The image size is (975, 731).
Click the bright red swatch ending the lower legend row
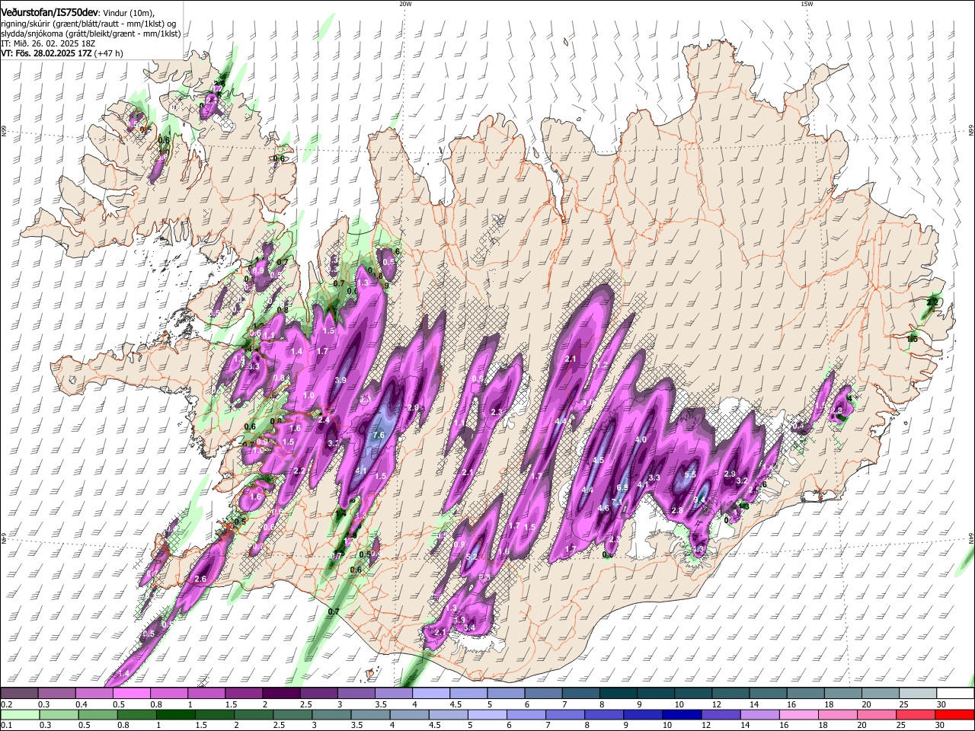point(954,714)
